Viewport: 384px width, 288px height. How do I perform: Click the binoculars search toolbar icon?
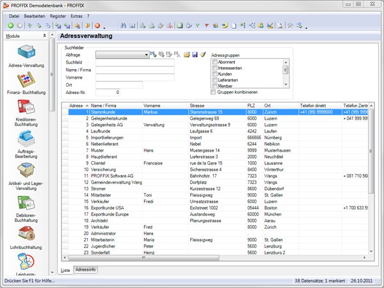124,26
